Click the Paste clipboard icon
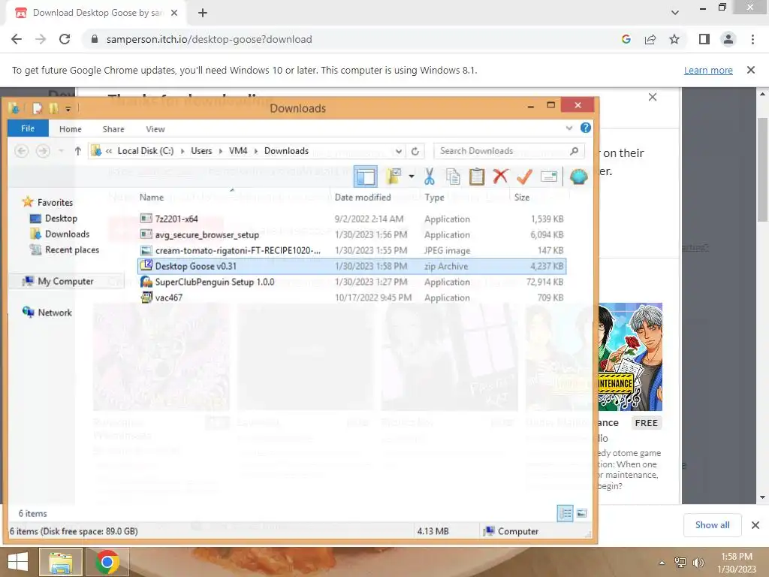 click(477, 177)
